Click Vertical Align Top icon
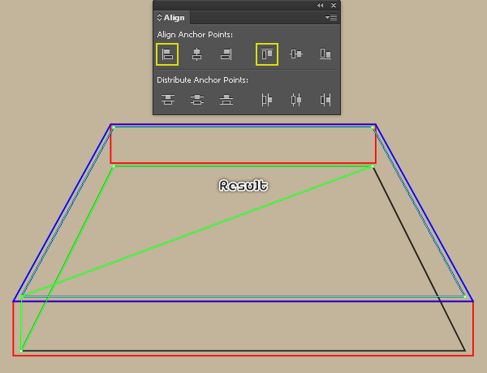 click(x=267, y=54)
